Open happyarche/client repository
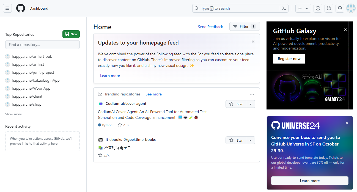 click(27, 96)
